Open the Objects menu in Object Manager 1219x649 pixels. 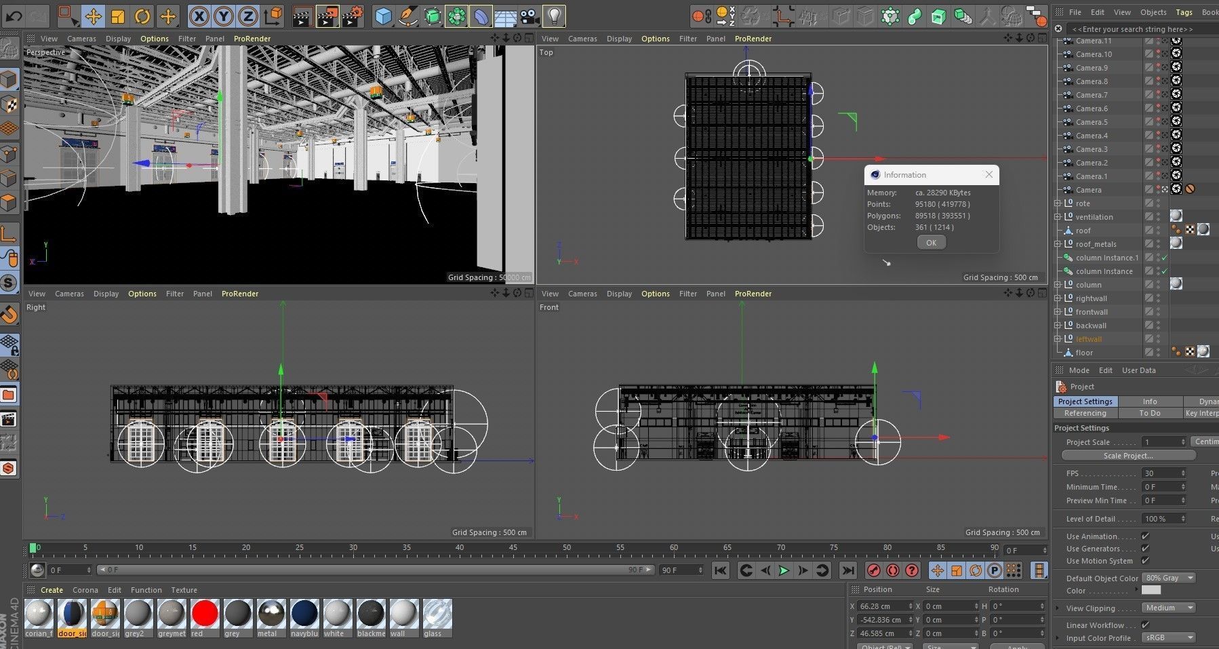1153,12
